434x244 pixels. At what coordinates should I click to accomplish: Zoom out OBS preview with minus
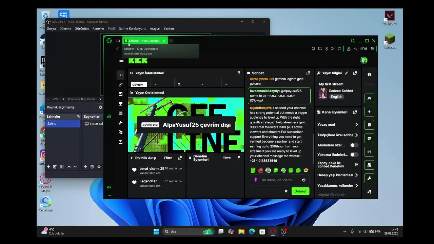[48, 99]
